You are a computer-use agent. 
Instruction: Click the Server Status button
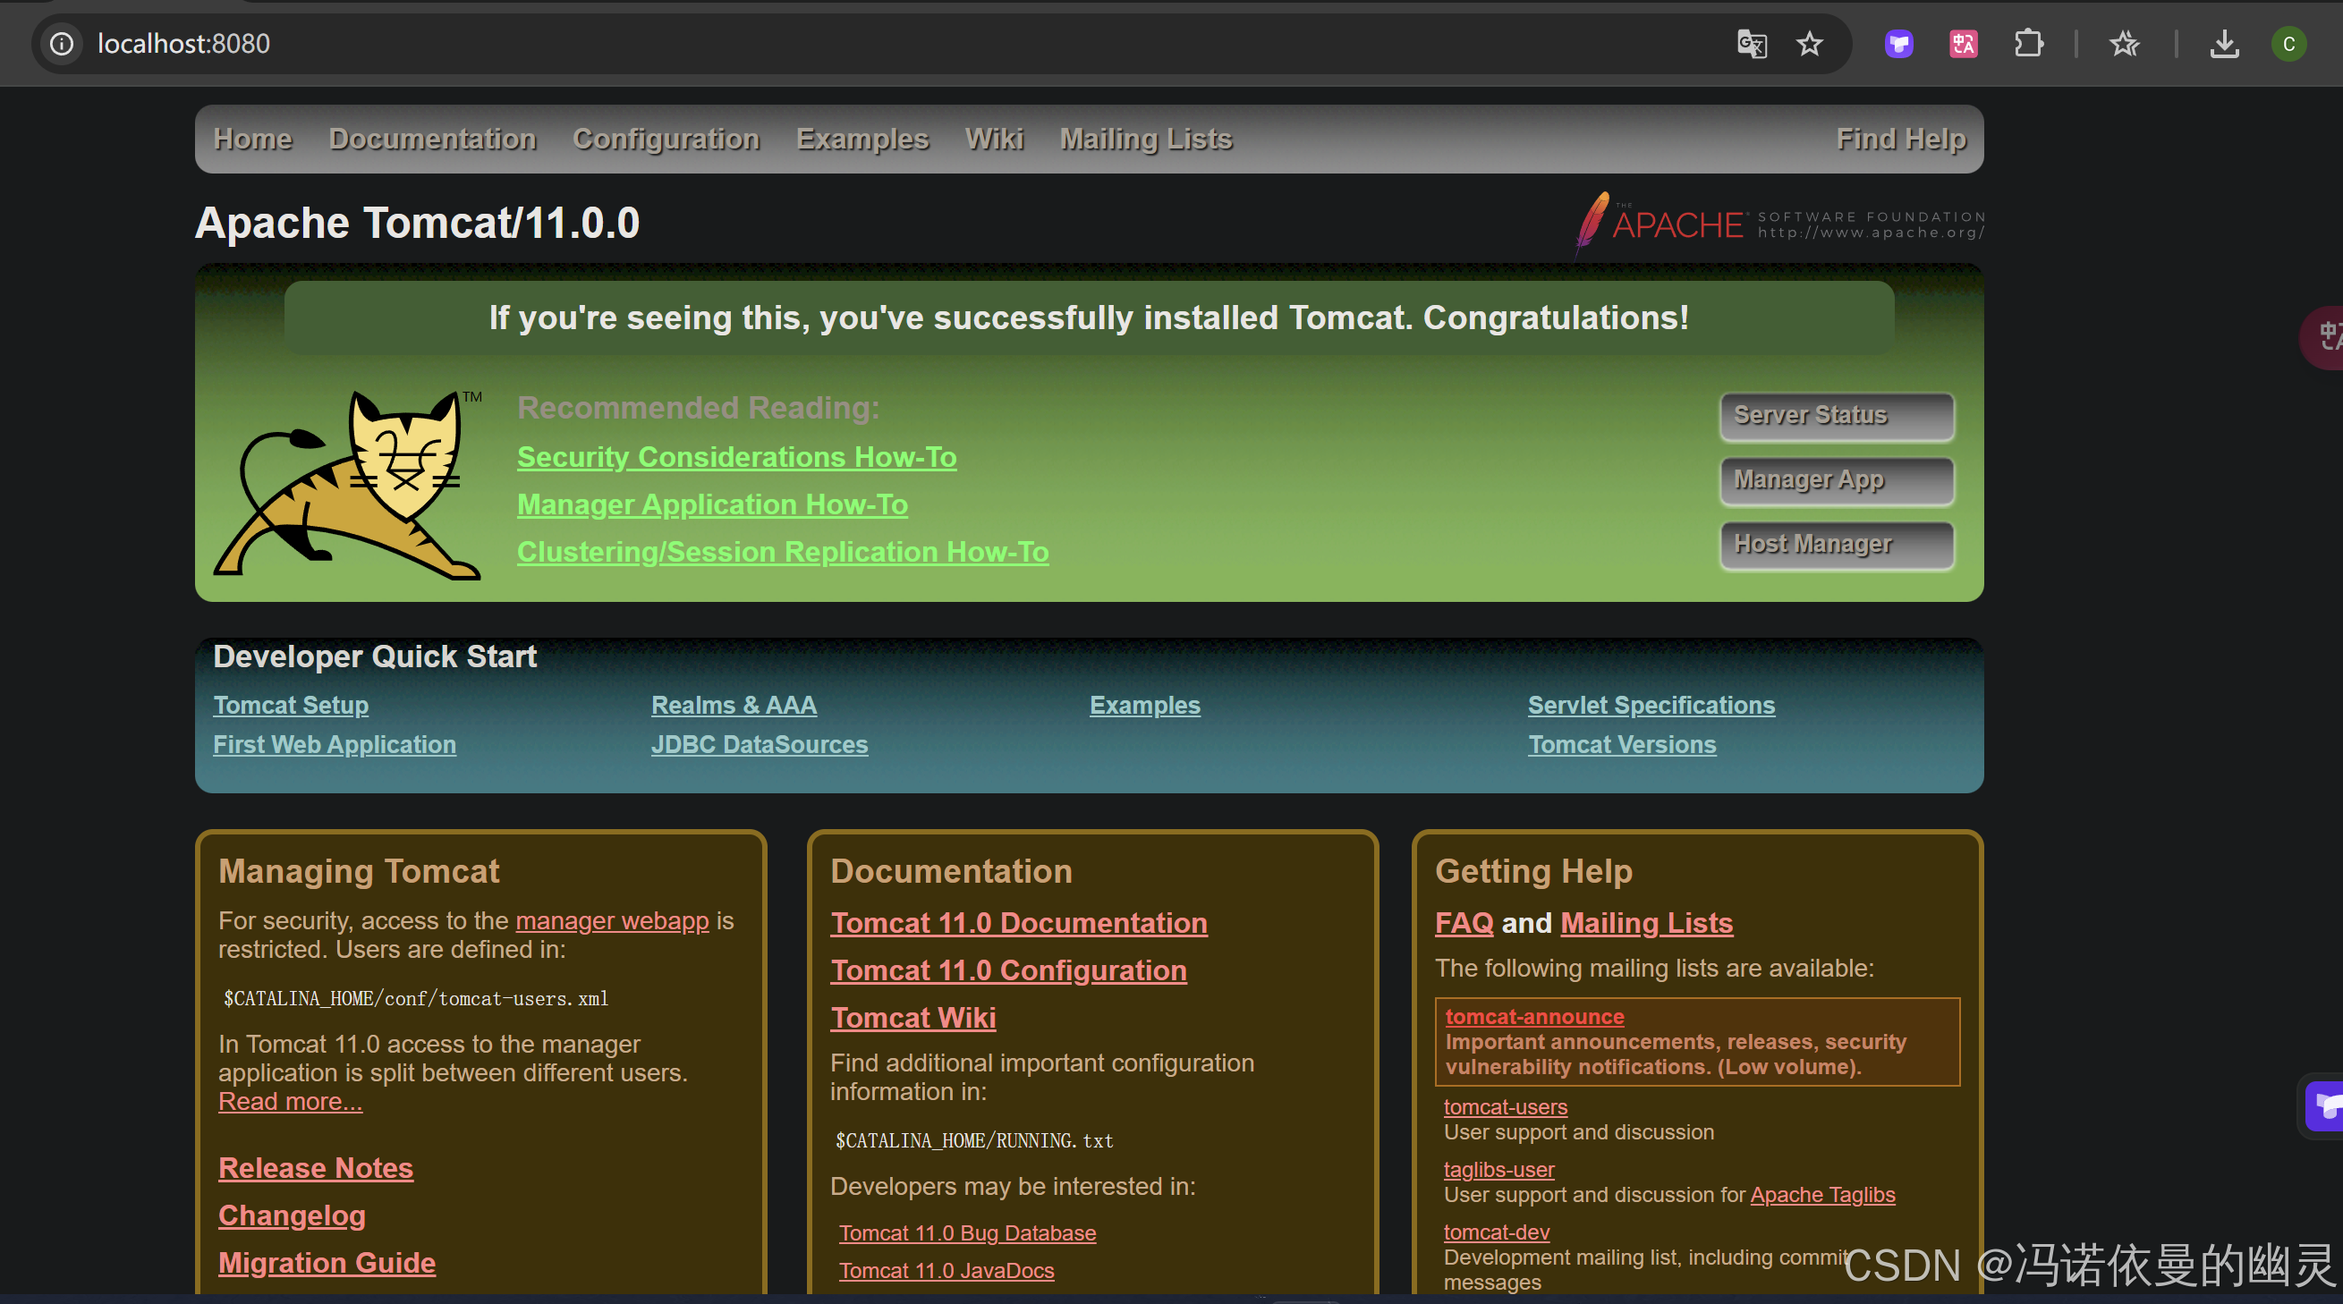click(x=1837, y=415)
